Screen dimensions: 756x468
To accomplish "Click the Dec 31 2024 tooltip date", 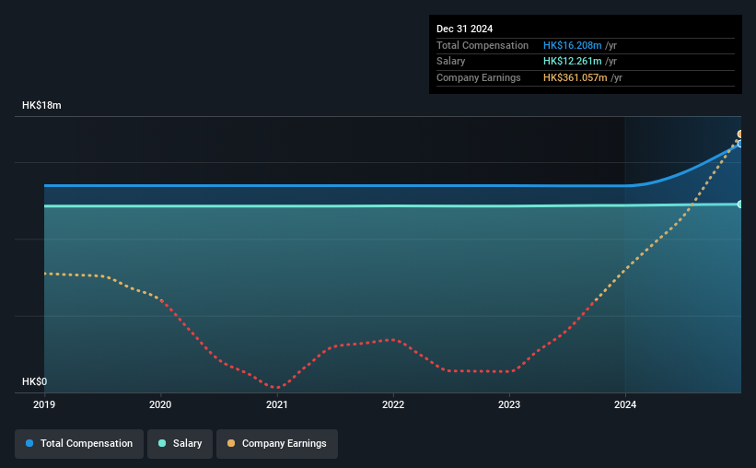I will pos(464,29).
